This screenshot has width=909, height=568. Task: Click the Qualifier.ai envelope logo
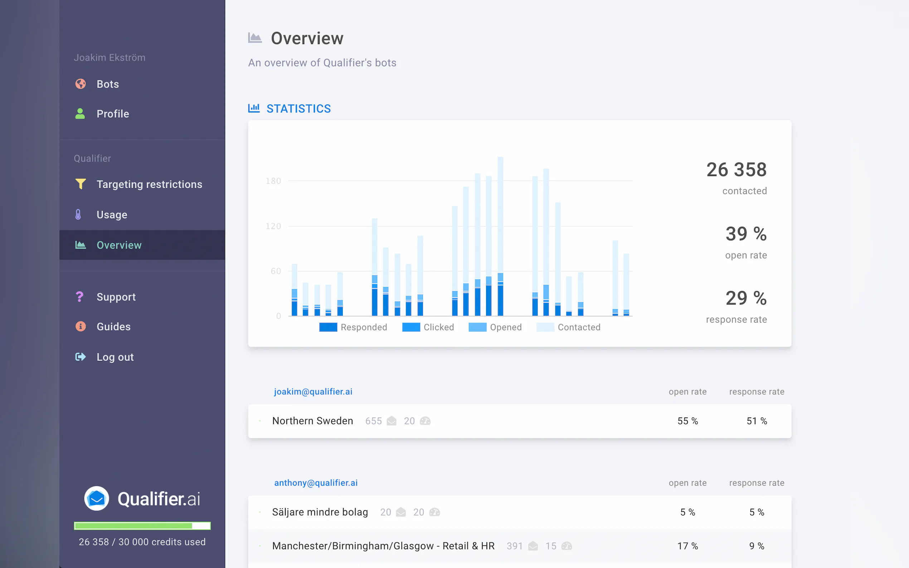(x=97, y=499)
